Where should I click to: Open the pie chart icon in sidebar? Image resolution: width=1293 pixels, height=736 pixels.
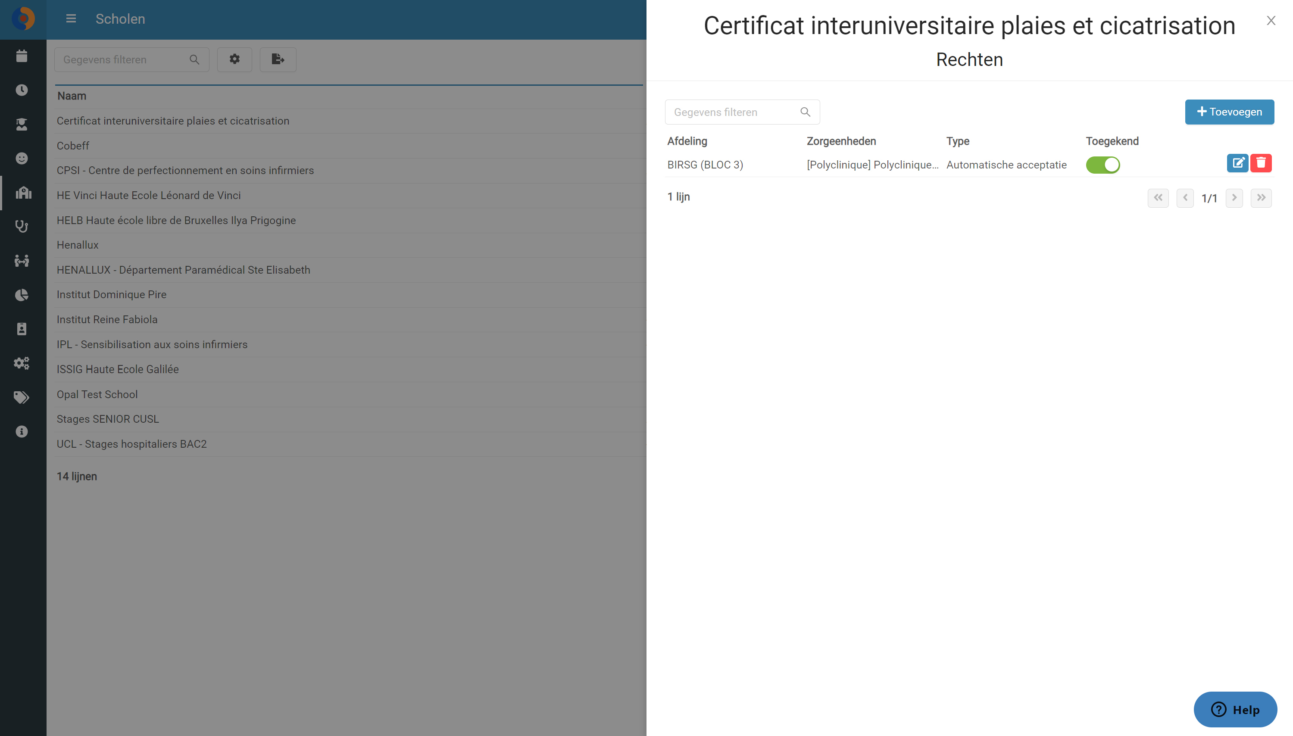pos(22,295)
